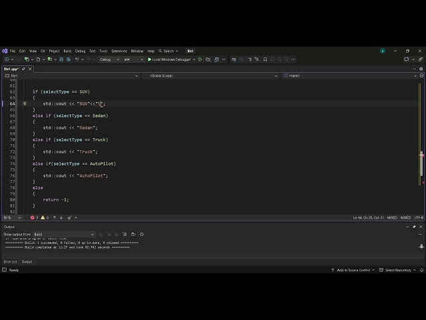Screen dimensions: 426x320
Task: Click the previous issue up arrow
Action: click(55, 218)
